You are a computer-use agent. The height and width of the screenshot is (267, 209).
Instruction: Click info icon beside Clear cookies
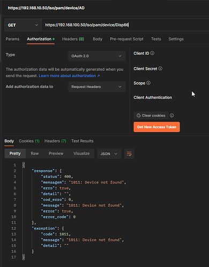[171, 116]
